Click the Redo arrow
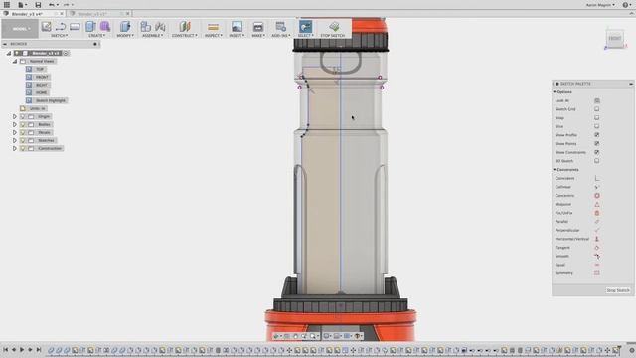This screenshot has height=358, width=636. tap(66, 4)
